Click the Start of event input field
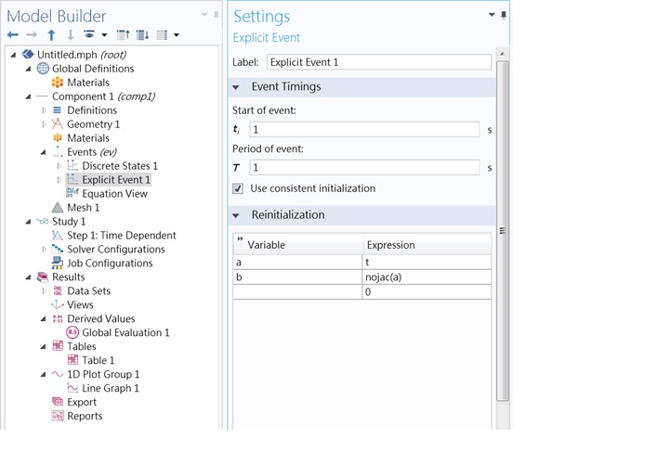The height and width of the screenshot is (464, 657). 363,130
